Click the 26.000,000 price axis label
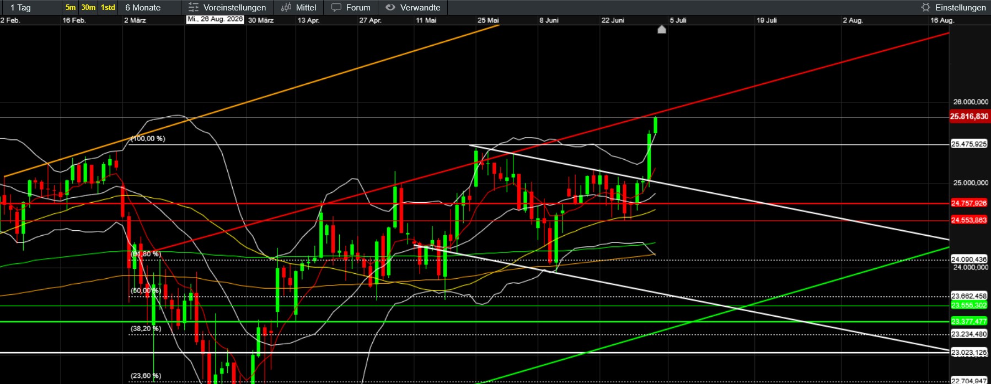 click(x=971, y=102)
